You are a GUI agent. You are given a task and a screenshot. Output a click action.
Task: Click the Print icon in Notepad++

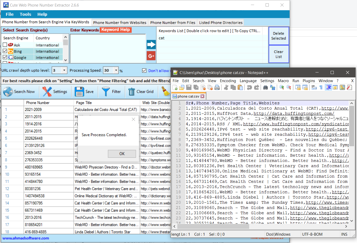pyautogui.click(x=217, y=87)
